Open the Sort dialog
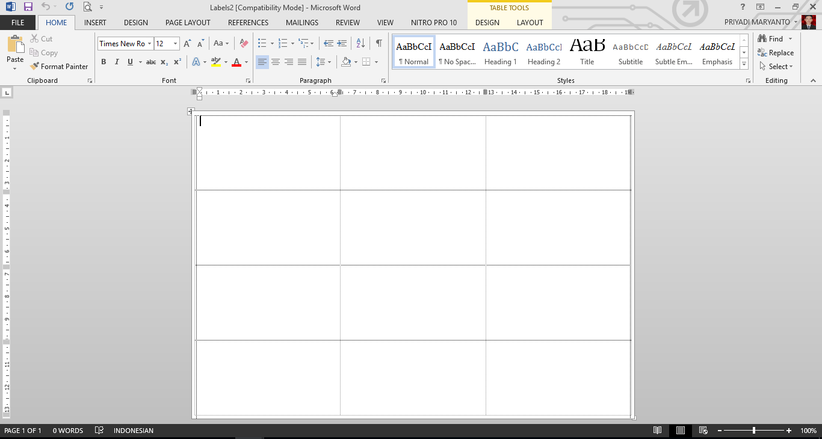 point(360,43)
